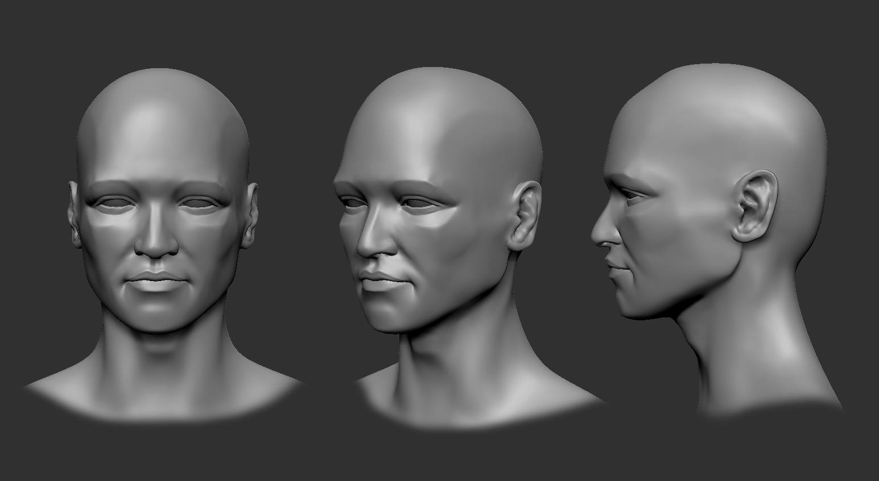Select the ear on the profile view head
The width and height of the screenshot is (879, 481).
point(754,204)
